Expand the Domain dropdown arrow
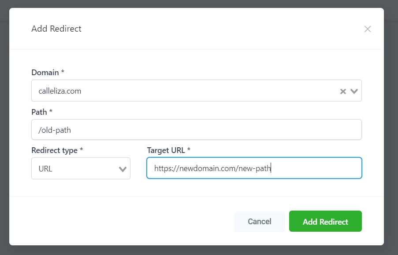398x255 pixels. (x=354, y=91)
